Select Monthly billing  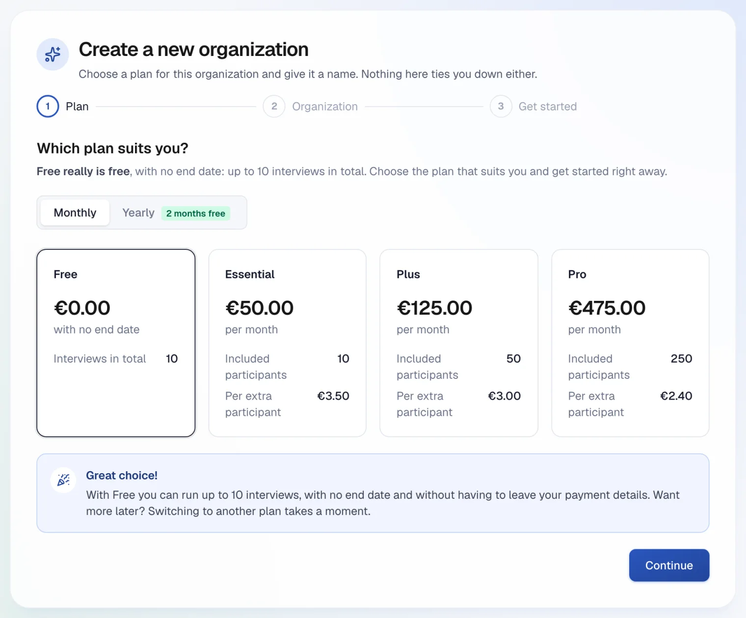(75, 213)
